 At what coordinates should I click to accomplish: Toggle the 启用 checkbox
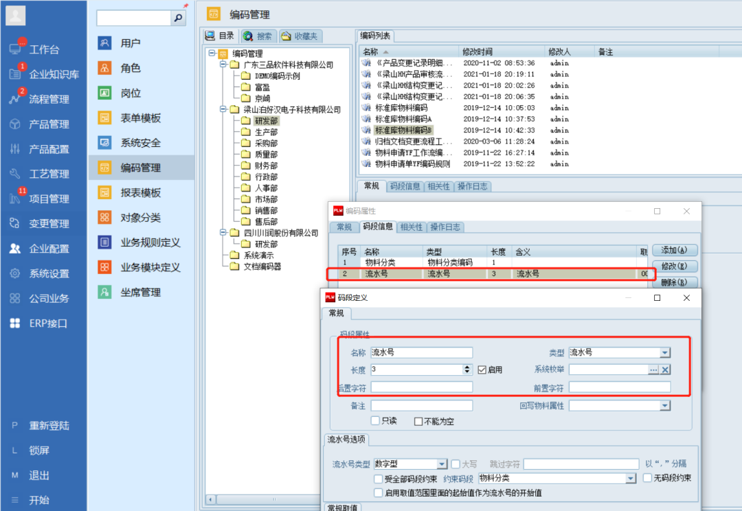point(482,370)
